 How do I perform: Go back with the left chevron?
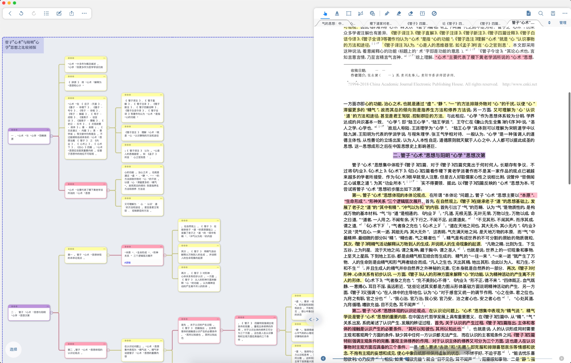pos(10,13)
